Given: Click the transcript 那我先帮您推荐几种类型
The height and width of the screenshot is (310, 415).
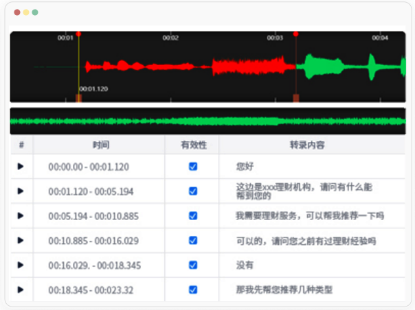Looking at the screenshot, I should pyautogui.click(x=284, y=290).
